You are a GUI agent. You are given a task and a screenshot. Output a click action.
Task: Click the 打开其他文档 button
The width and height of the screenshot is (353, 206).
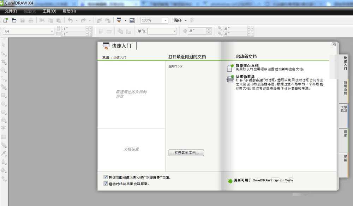click(x=186, y=153)
